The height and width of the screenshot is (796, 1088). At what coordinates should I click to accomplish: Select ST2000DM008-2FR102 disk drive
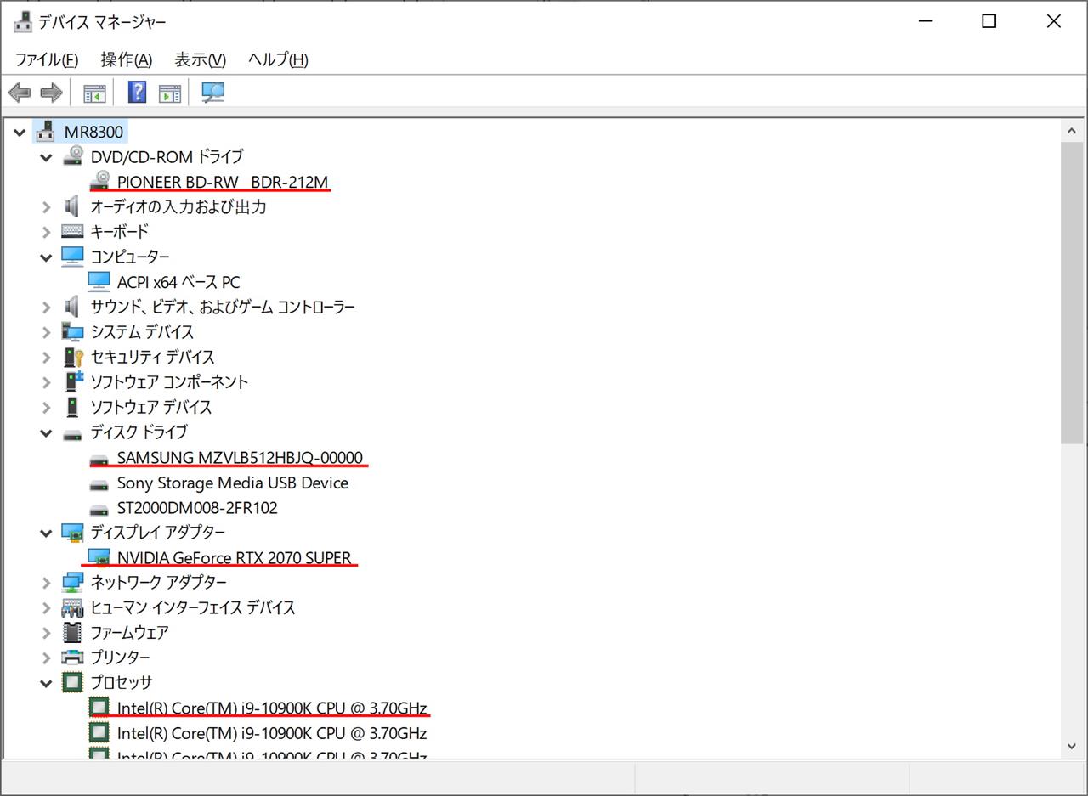197,508
